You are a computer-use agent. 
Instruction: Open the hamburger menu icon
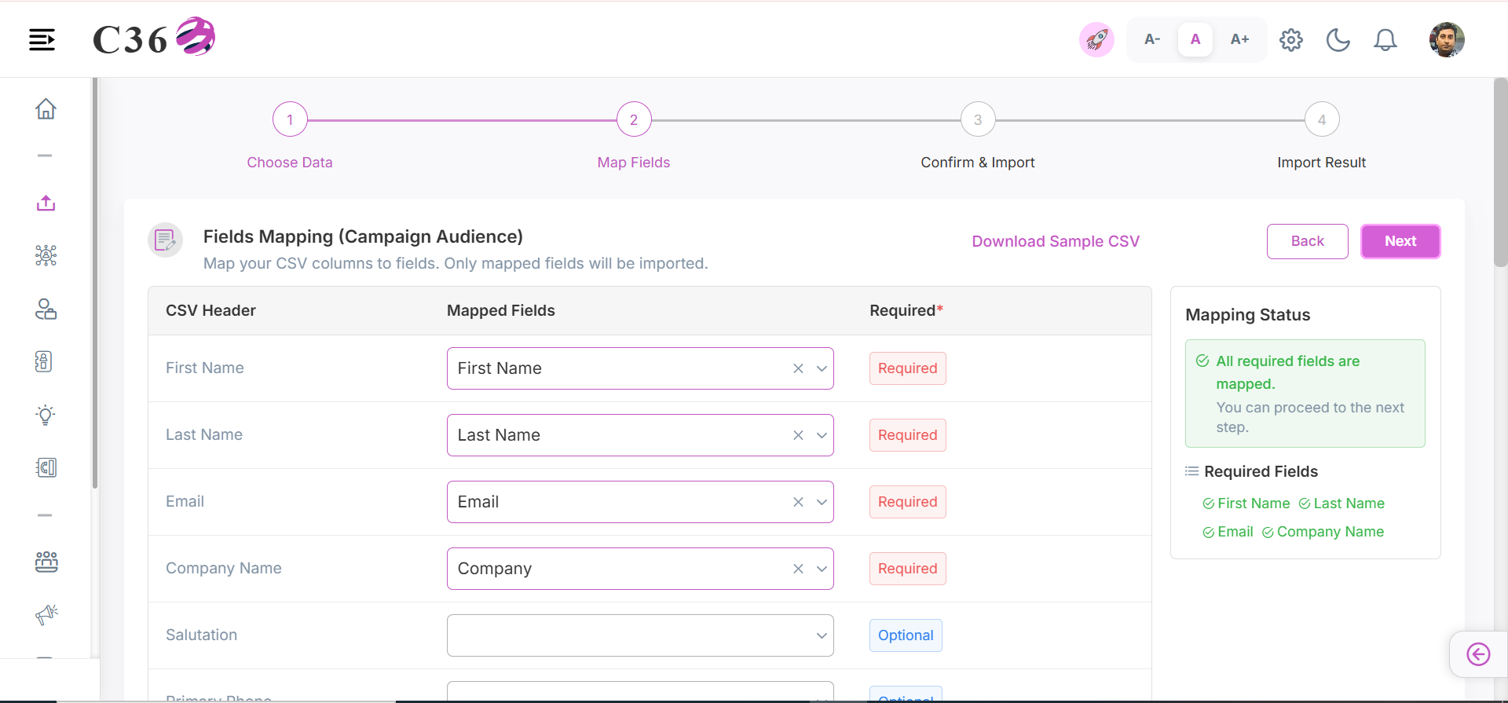tap(42, 39)
